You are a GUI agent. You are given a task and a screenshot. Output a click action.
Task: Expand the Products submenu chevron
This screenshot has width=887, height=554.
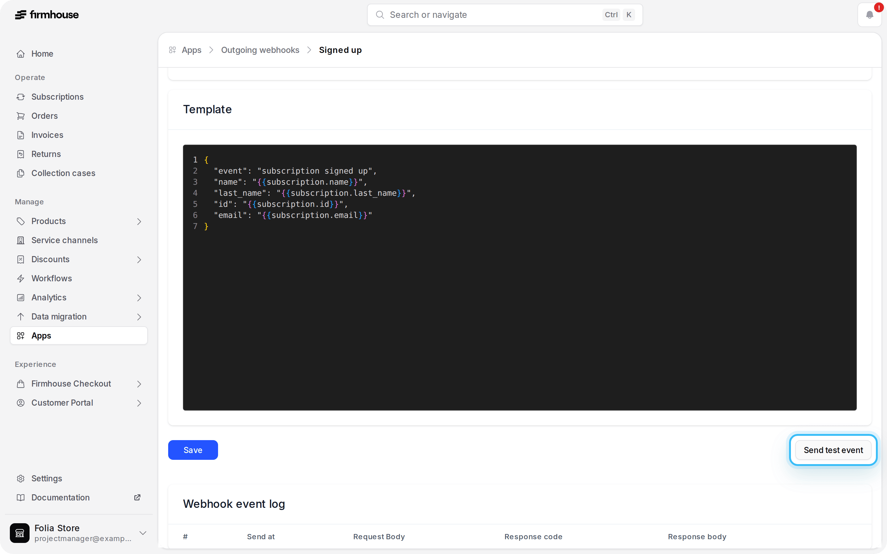pyautogui.click(x=139, y=221)
